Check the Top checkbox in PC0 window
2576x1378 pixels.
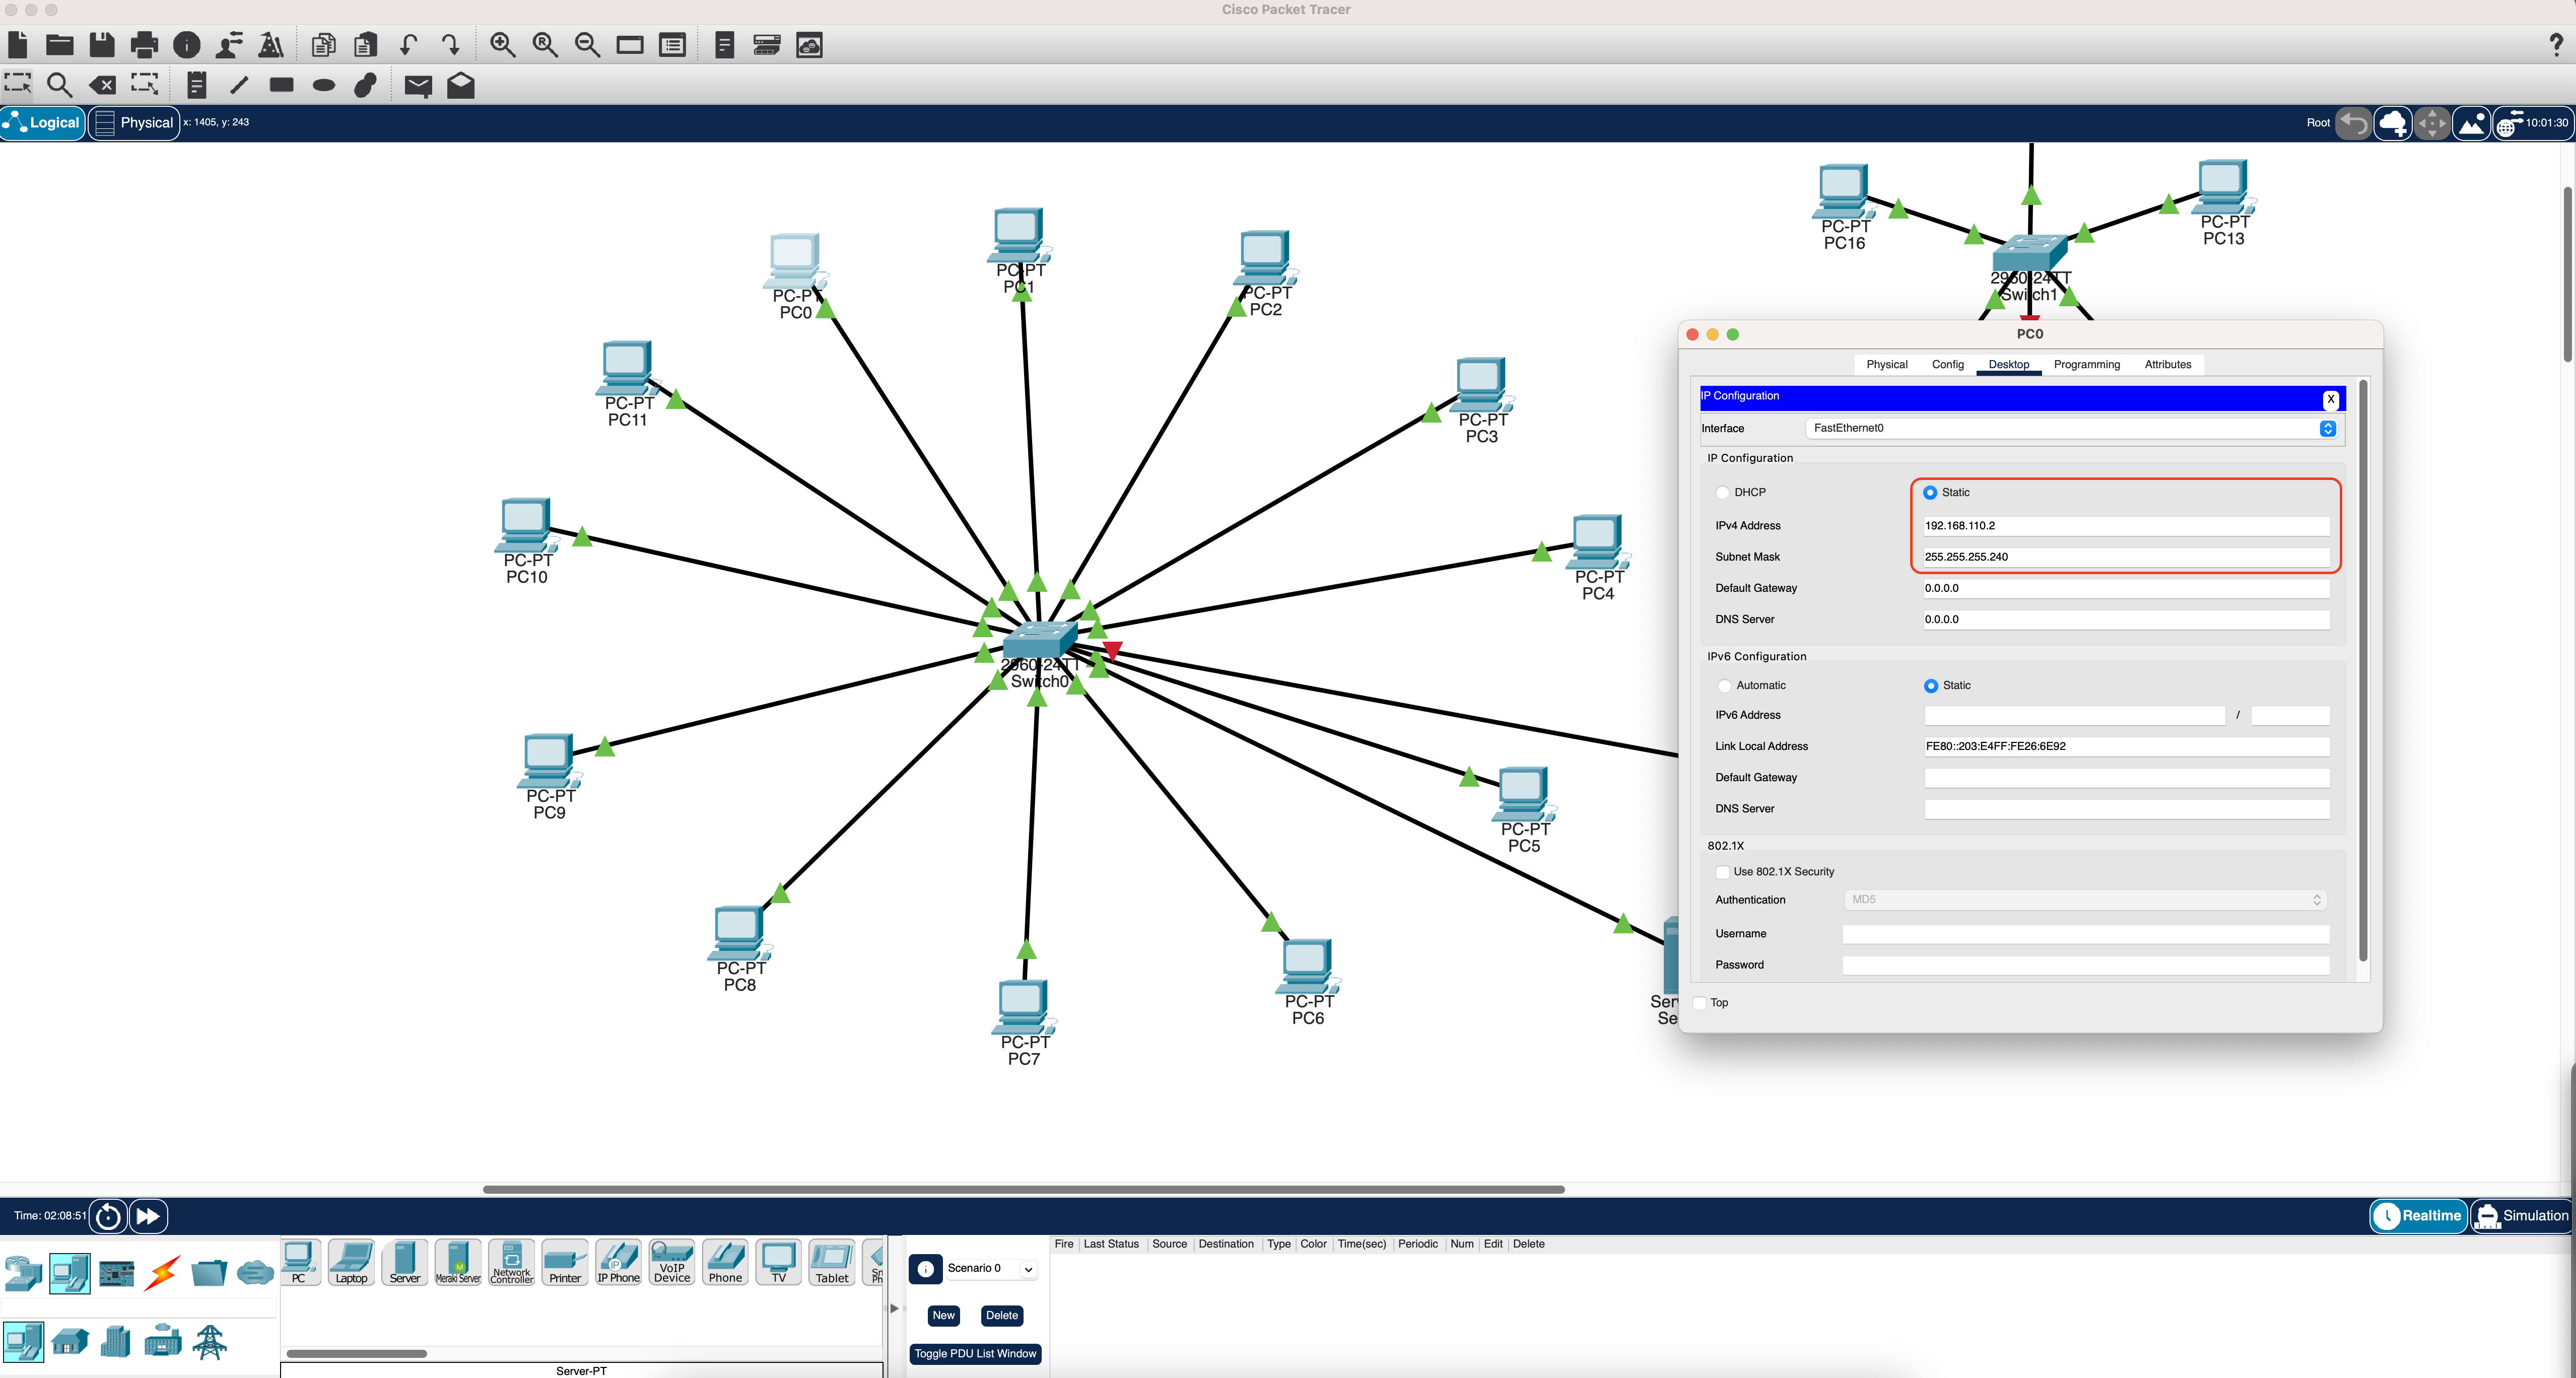coord(1699,1003)
